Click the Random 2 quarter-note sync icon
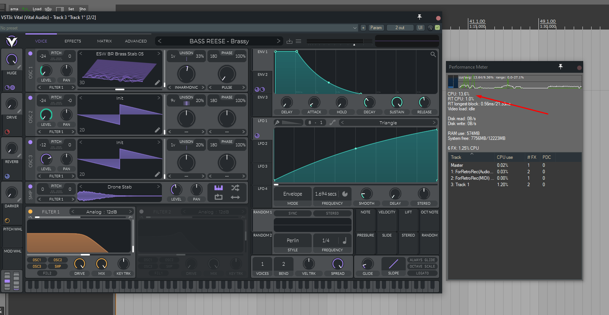 click(345, 240)
